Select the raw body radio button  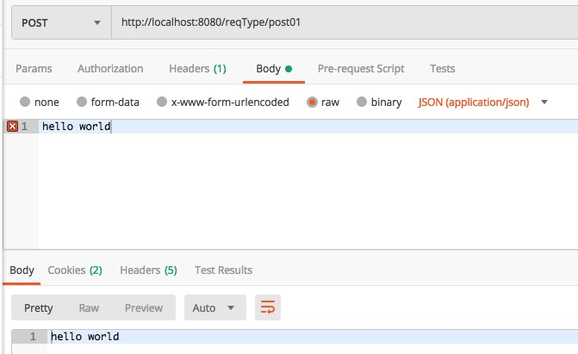coord(312,102)
